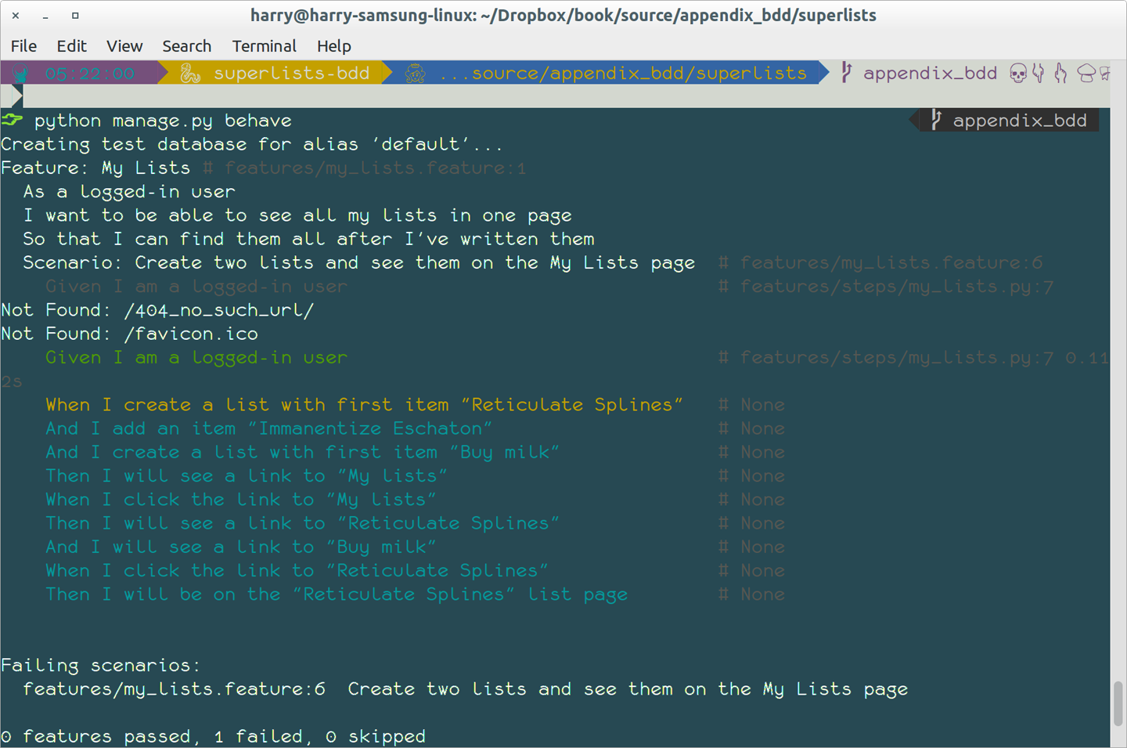Open the Edit menu

[x=71, y=46]
